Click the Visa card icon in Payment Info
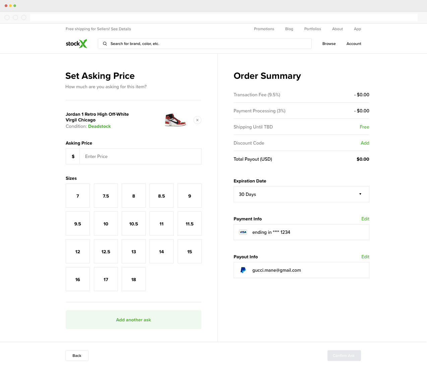The height and width of the screenshot is (369, 427). [243, 232]
